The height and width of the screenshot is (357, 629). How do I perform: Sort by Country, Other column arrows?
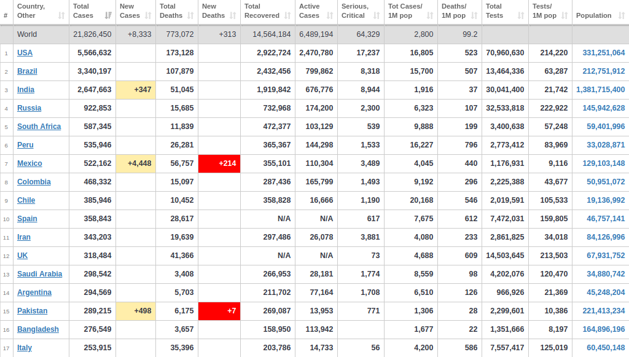[x=61, y=15]
